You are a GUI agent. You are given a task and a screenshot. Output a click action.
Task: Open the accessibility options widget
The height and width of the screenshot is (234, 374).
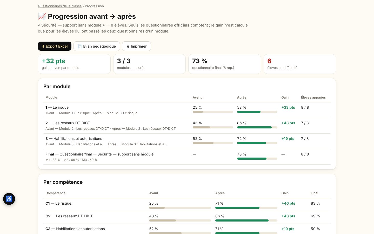[x=9, y=199]
